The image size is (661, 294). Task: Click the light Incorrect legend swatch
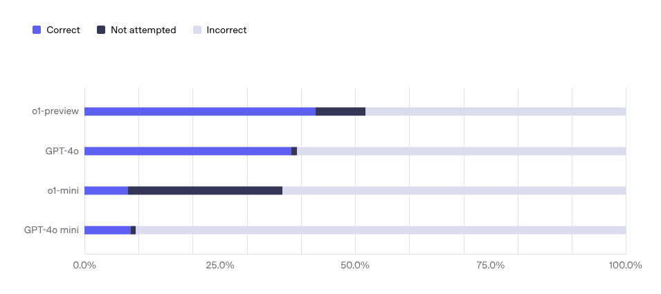(x=197, y=30)
